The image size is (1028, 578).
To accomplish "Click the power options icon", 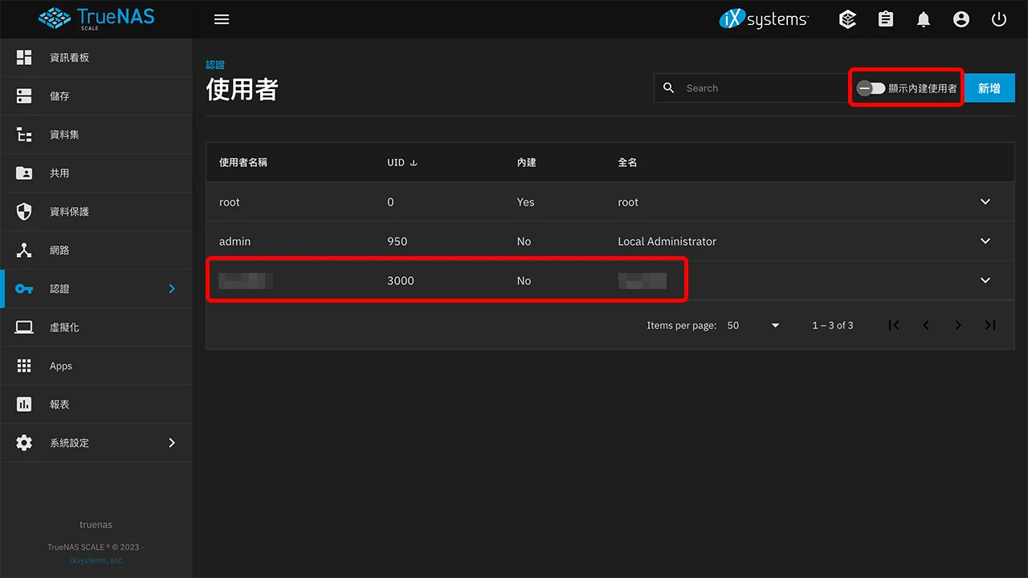I will (998, 18).
